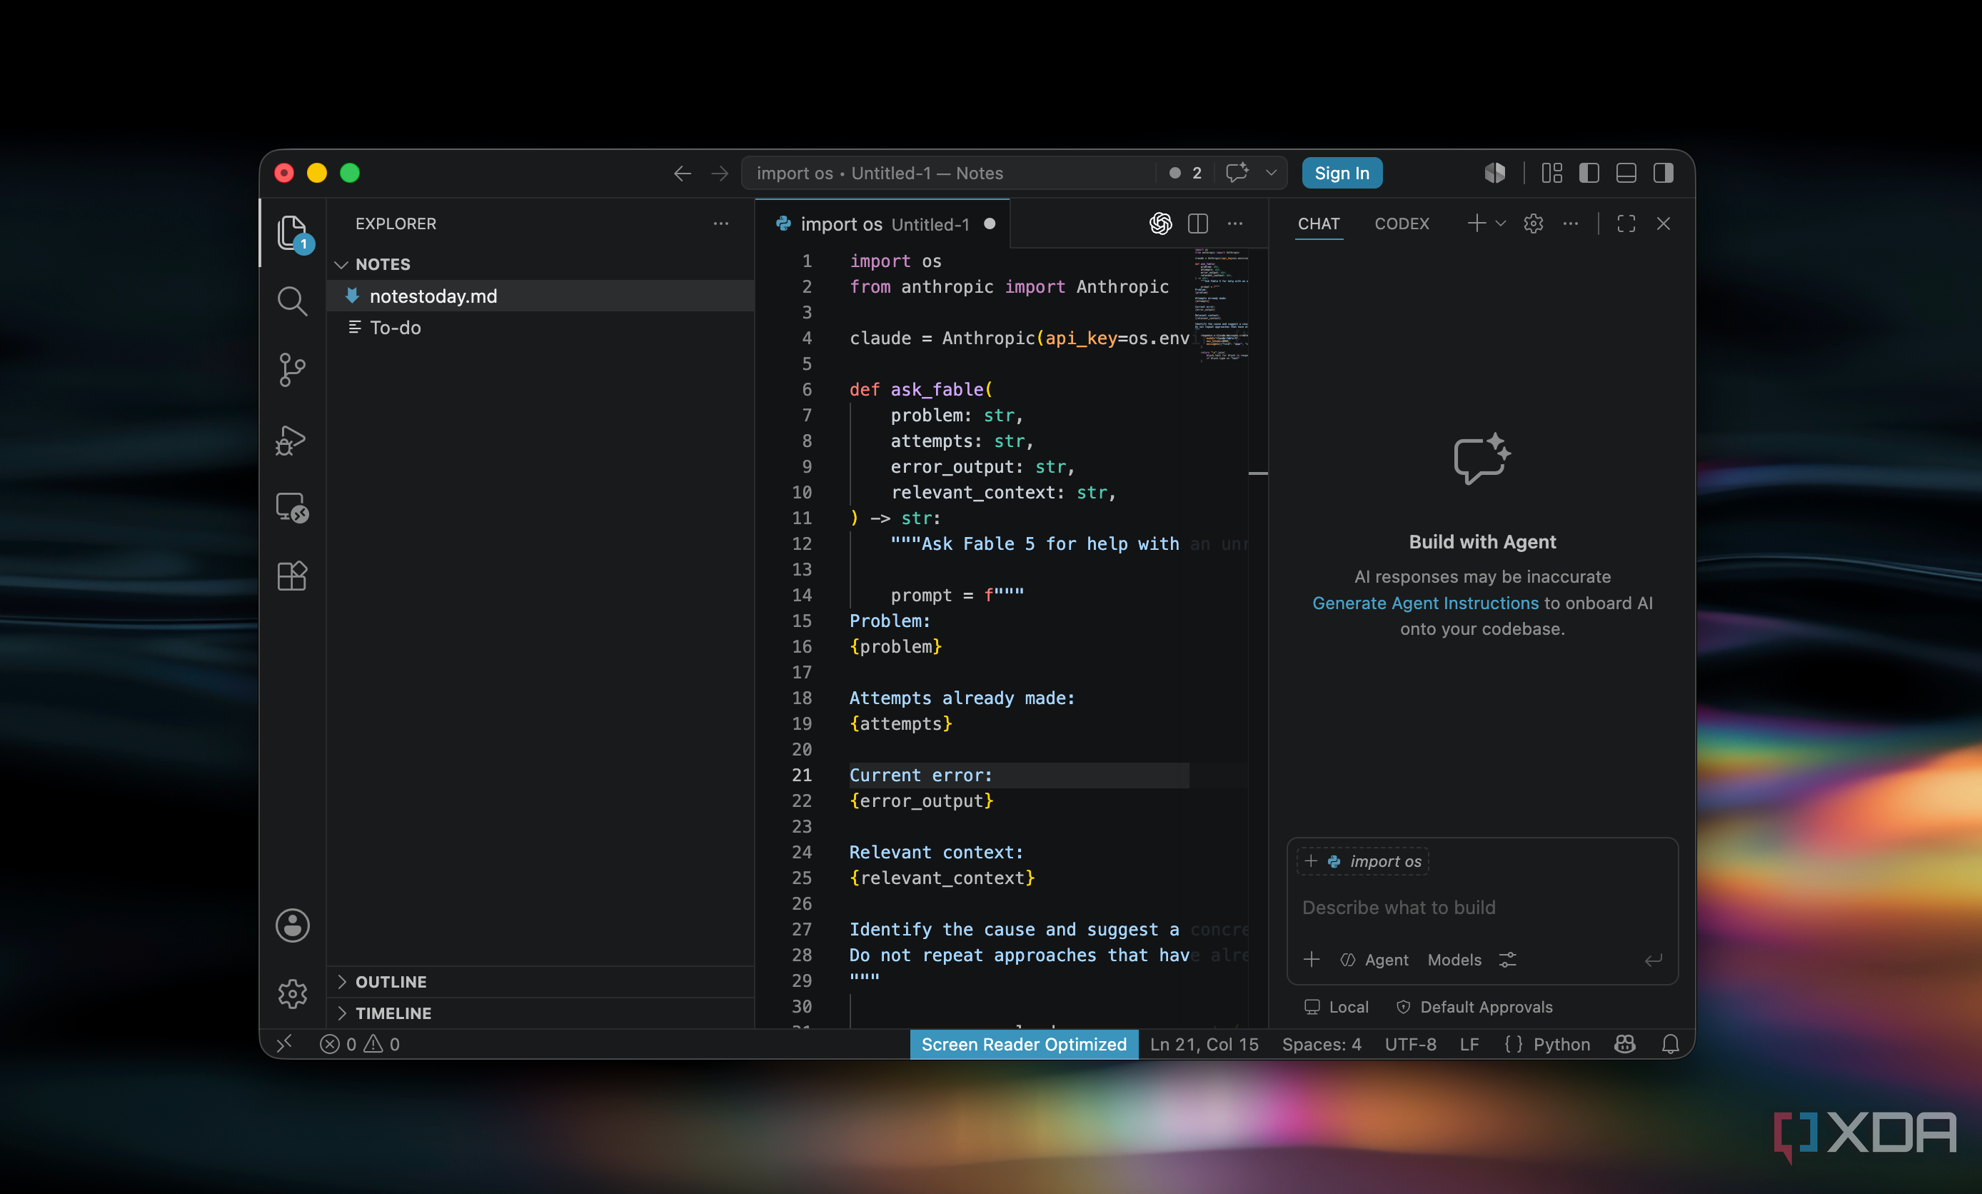Split the editor right
1982x1194 pixels.
tap(1199, 224)
